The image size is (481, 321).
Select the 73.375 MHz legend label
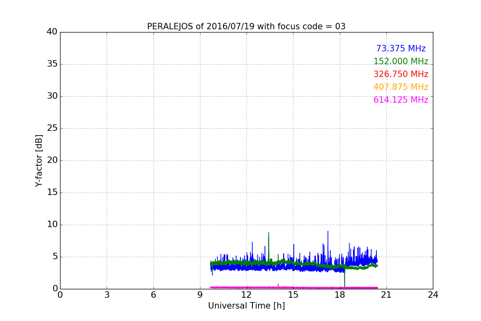point(401,49)
